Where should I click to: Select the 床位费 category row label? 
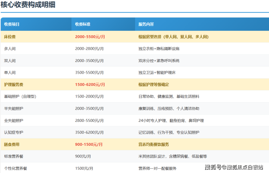(10, 37)
